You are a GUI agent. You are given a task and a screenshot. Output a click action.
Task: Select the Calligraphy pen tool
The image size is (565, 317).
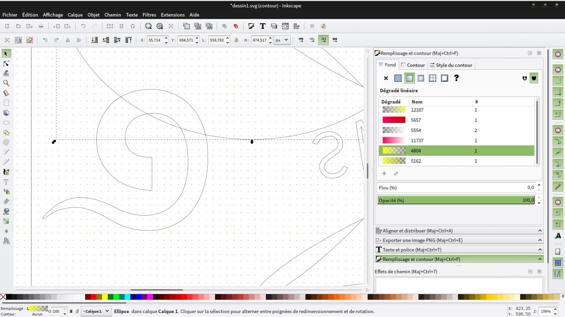tap(6, 172)
